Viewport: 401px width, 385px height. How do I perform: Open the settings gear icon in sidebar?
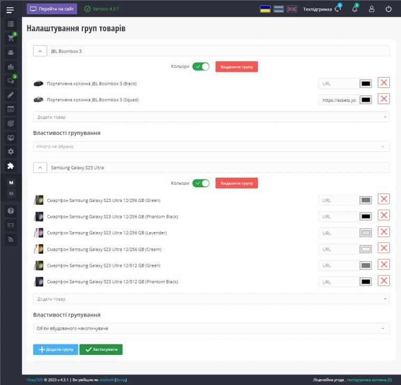click(x=11, y=151)
